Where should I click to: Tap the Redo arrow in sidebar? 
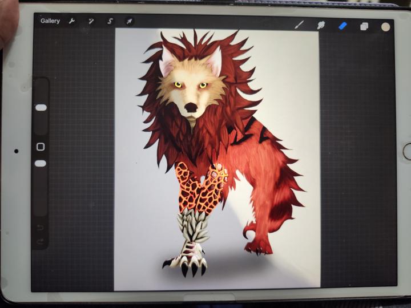[x=41, y=241]
